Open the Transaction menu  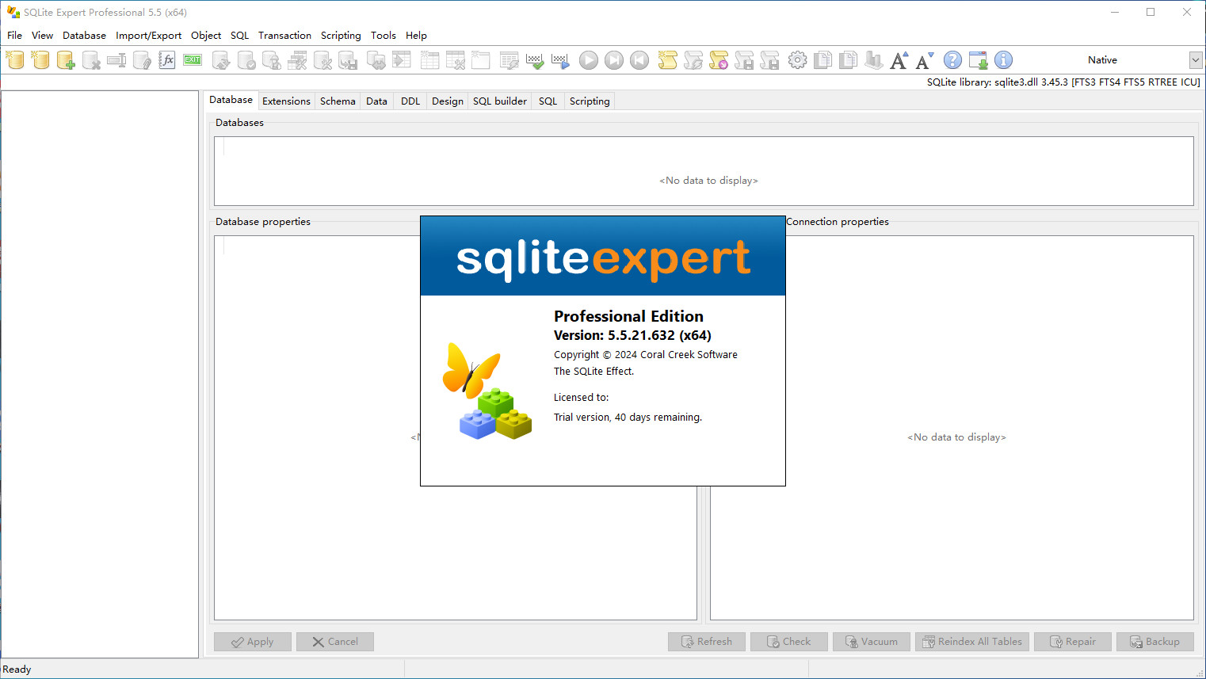[284, 36]
